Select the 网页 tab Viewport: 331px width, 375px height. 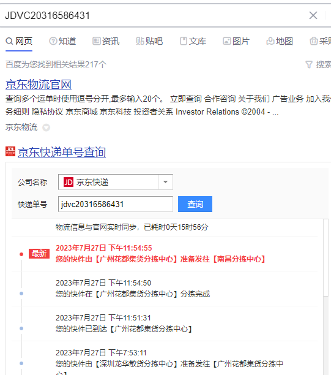(x=19, y=41)
